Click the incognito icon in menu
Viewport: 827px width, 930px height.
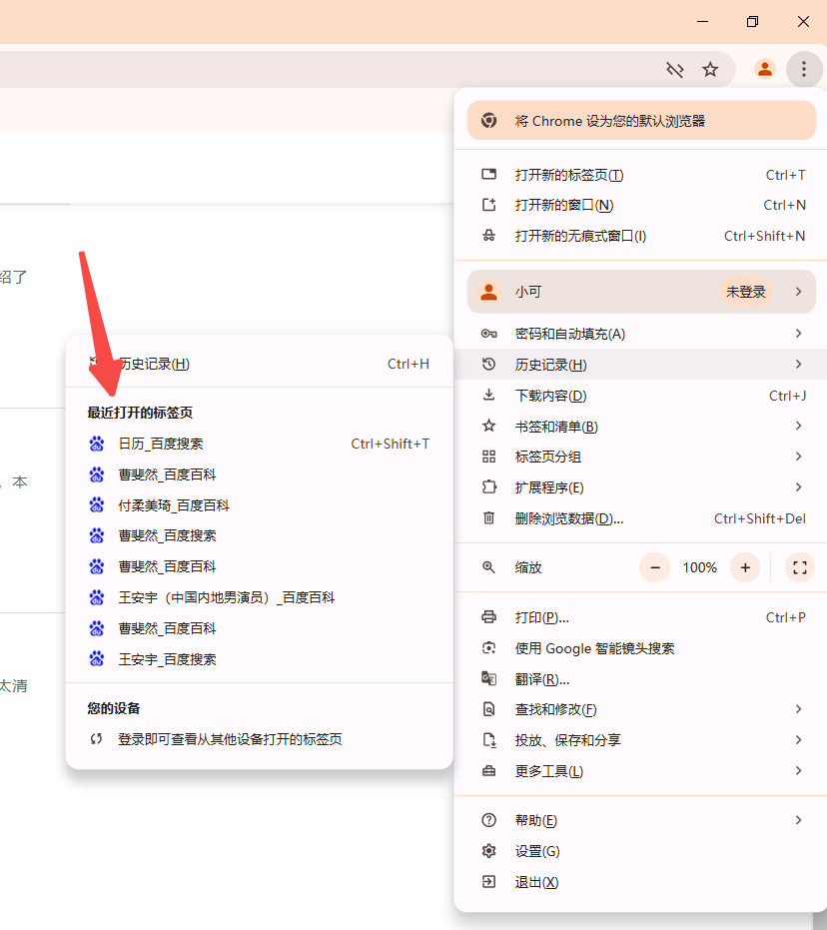[x=488, y=236]
